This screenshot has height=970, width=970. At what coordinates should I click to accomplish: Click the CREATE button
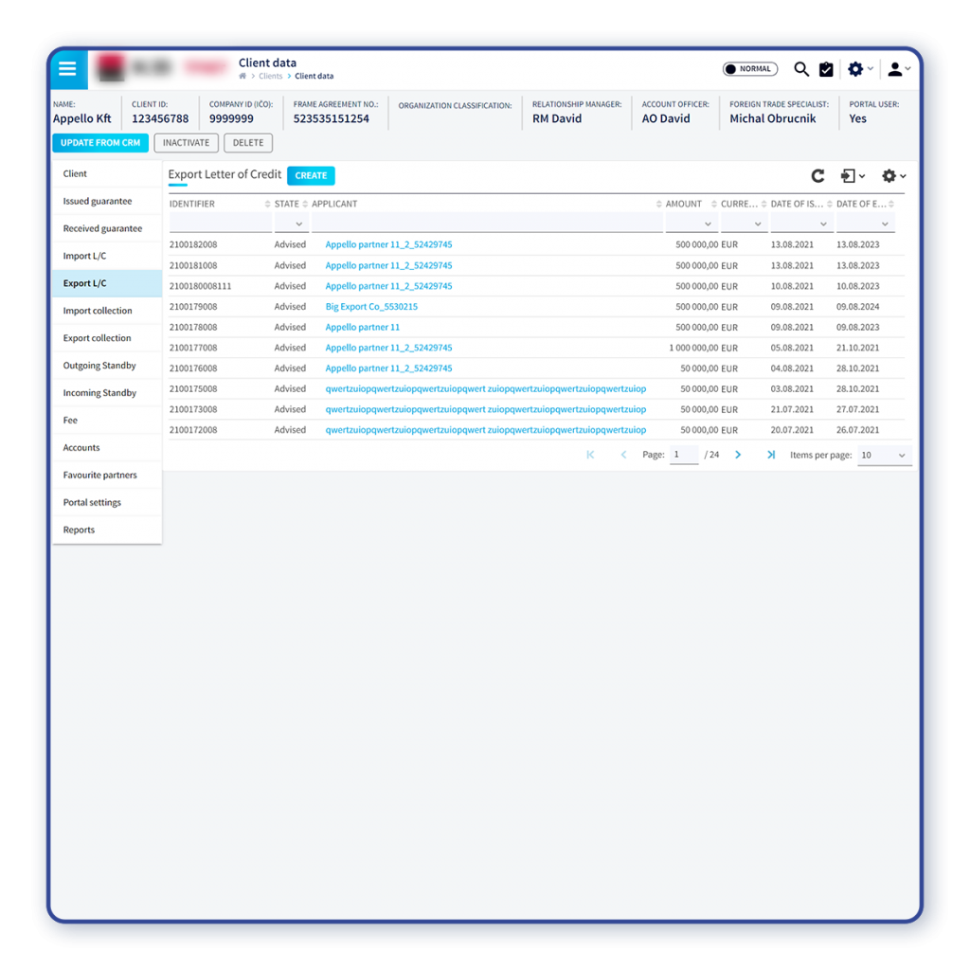(x=311, y=175)
